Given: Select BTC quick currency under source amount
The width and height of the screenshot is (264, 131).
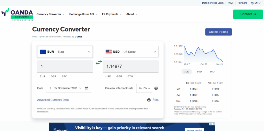Looking at the screenshot, I should [x=64, y=76].
